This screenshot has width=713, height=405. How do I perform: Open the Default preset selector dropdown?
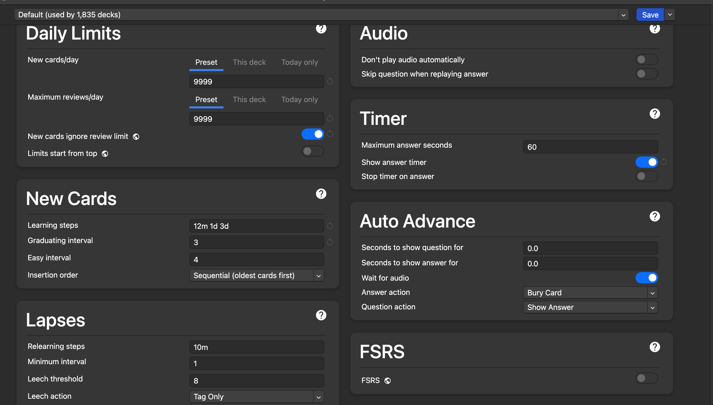point(321,15)
